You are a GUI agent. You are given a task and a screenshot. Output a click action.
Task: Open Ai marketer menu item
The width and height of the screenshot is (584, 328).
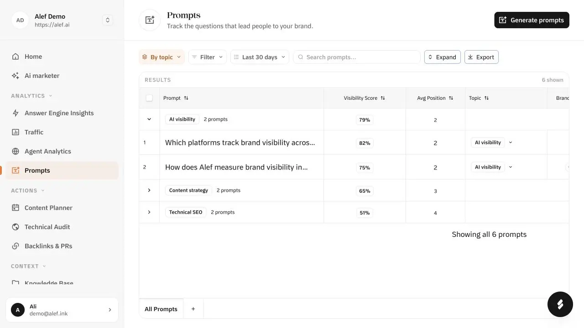pyautogui.click(x=62, y=76)
